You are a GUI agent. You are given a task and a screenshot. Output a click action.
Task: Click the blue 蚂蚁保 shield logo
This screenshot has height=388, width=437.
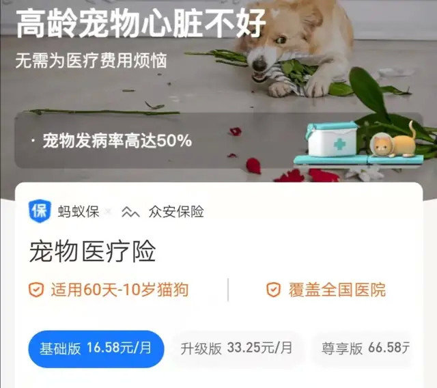40,211
